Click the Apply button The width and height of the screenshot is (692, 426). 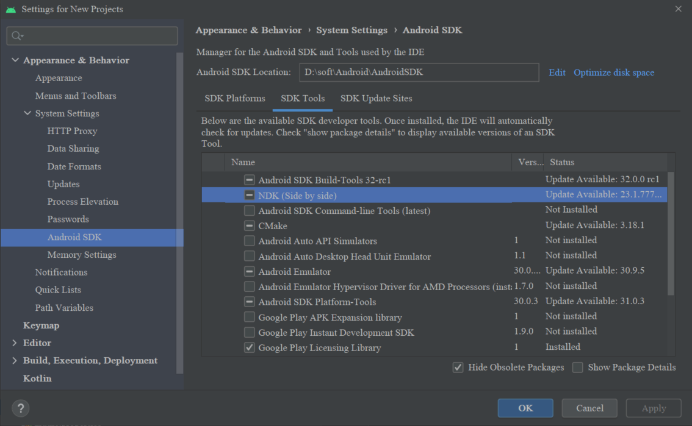click(654, 408)
